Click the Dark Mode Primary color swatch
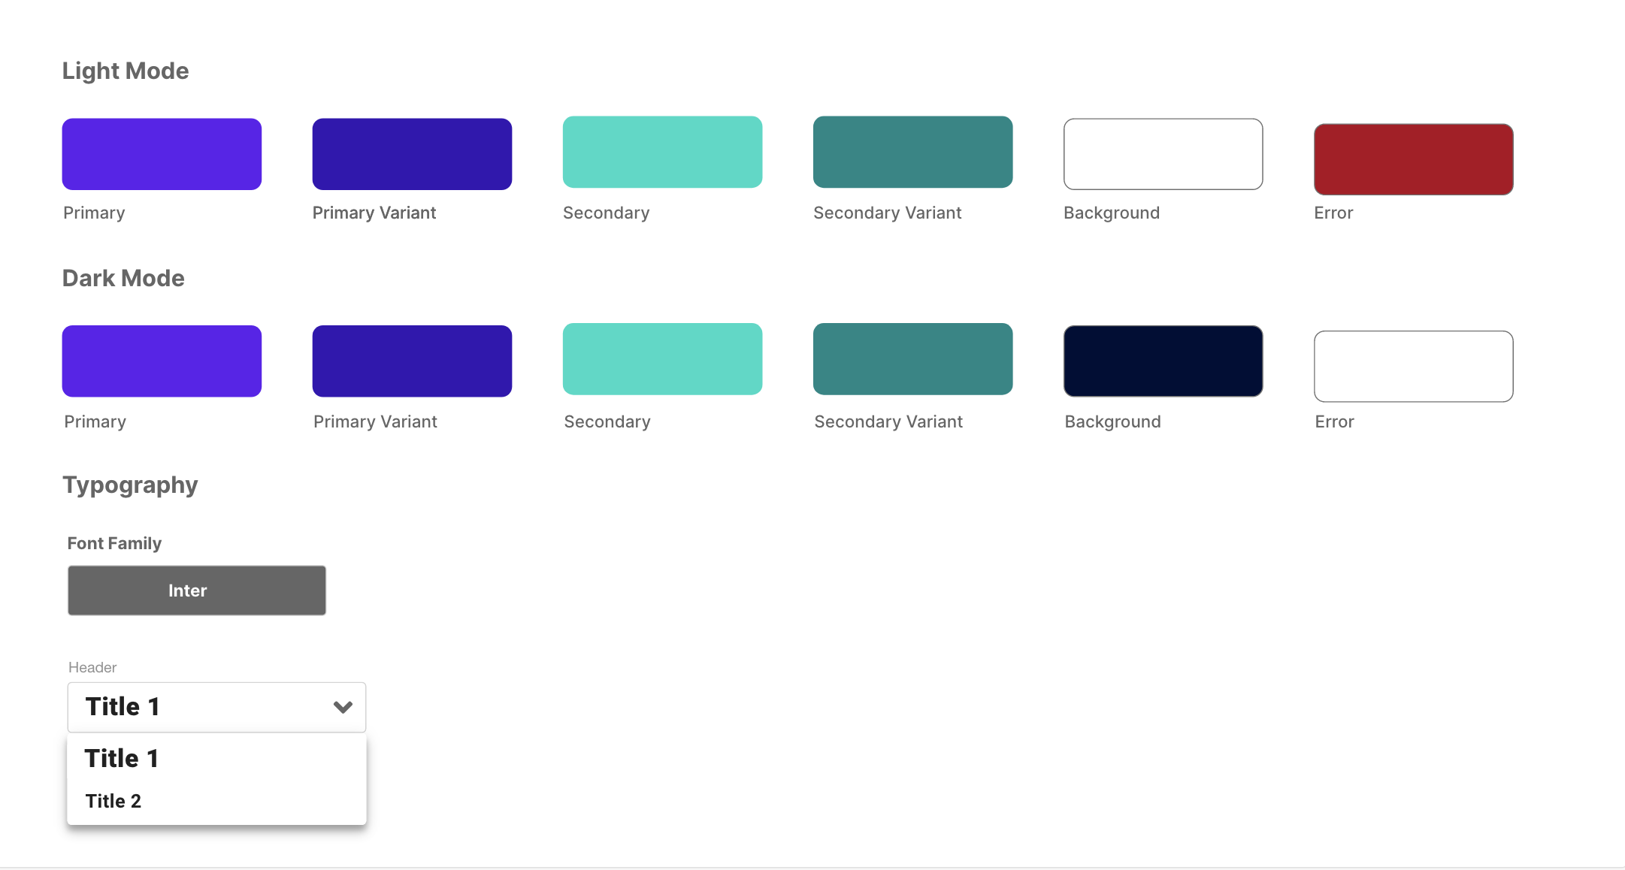This screenshot has height=870, width=1625. (162, 361)
